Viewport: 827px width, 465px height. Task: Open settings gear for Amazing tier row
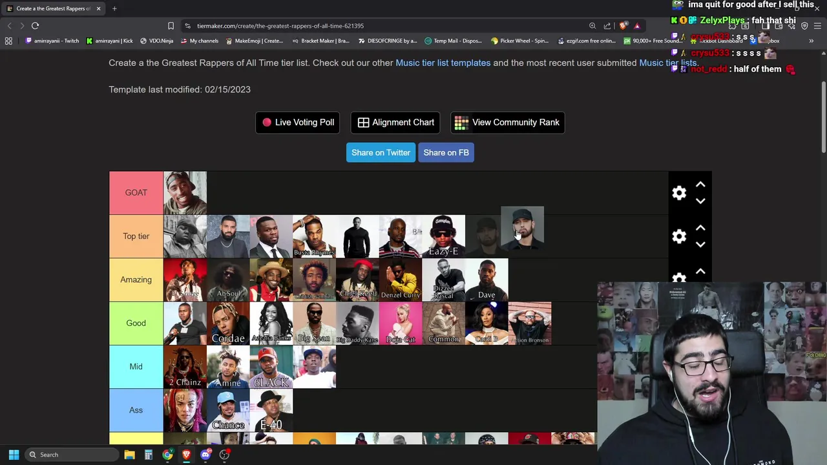679,278
